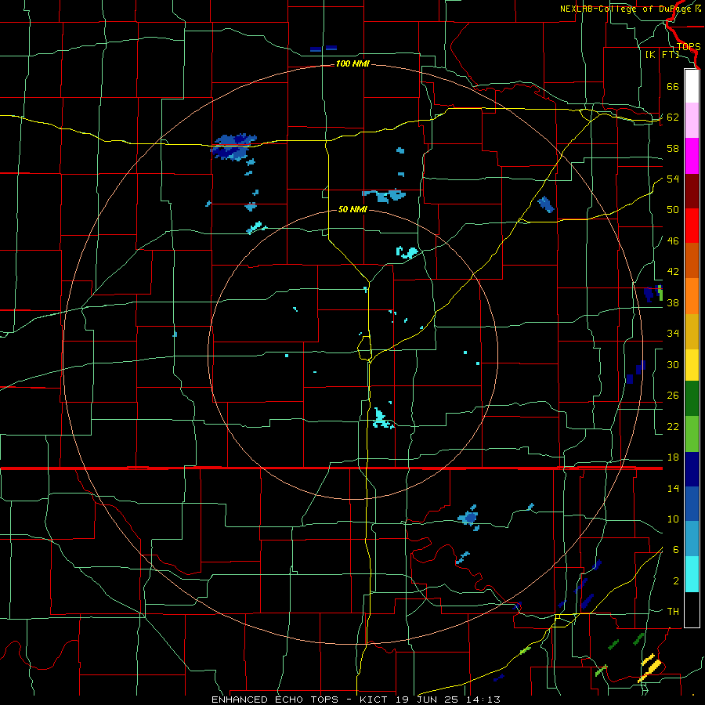Click the "42" scale value

pyautogui.click(x=673, y=272)
